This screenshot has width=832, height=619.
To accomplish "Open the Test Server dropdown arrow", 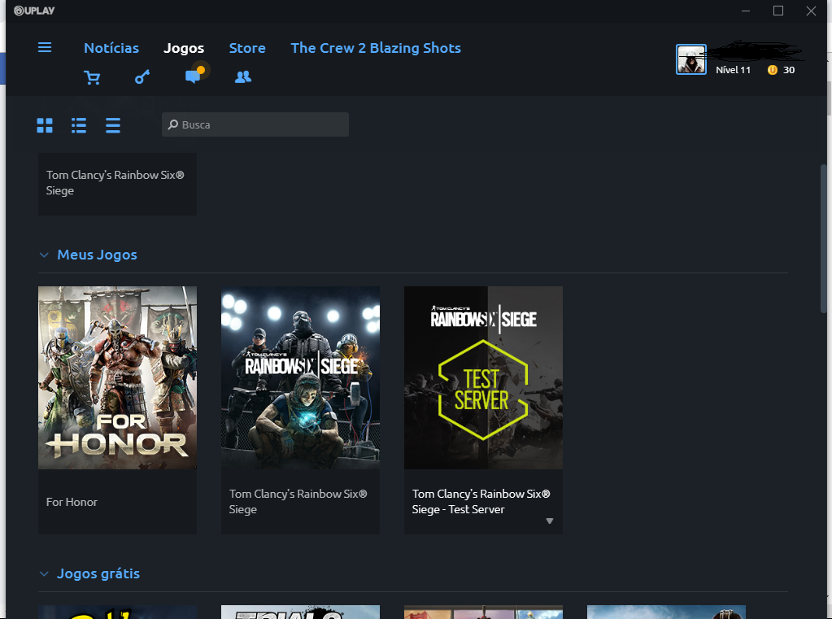I will pyautogui.click(x=550, y=521).
